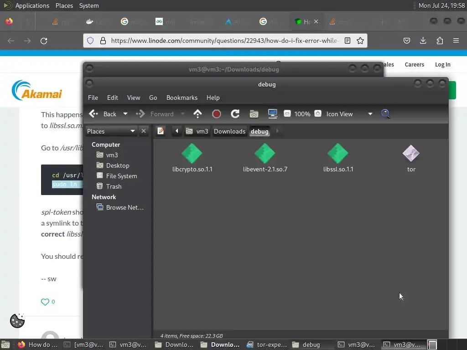Click the vm3 path bar button

tap(197, 131)
